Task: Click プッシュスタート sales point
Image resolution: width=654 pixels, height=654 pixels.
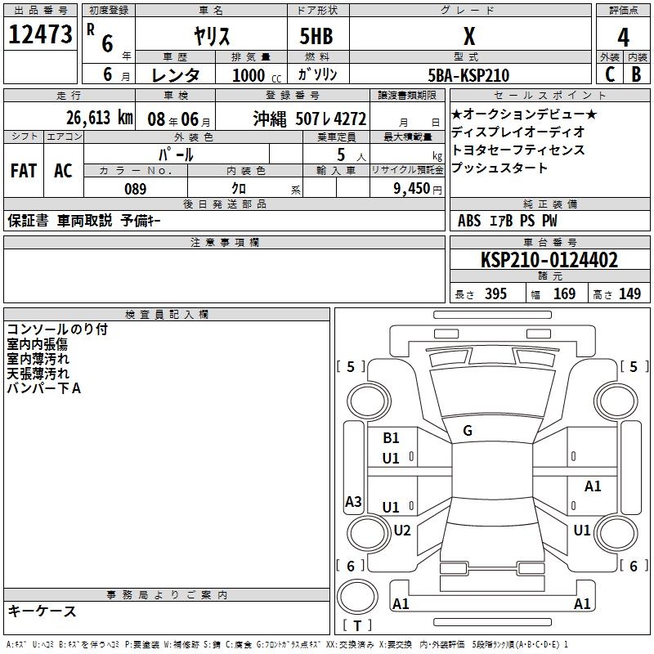Action: tap(499, 168)
